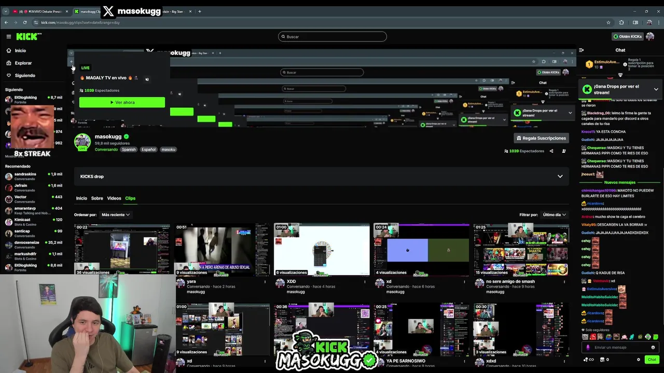Switch to the Sobre tab

point(97,198)
